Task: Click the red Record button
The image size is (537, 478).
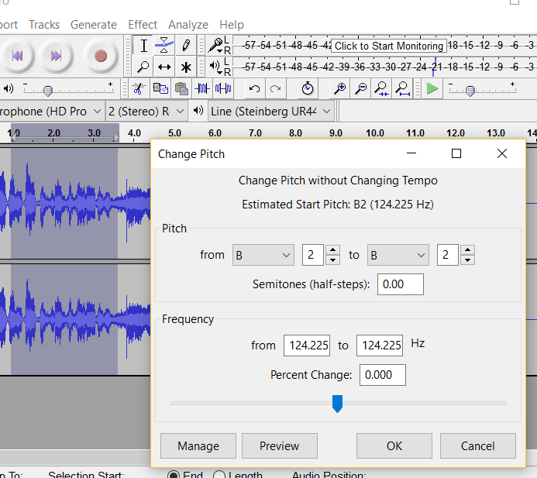Action: [100, 56]
